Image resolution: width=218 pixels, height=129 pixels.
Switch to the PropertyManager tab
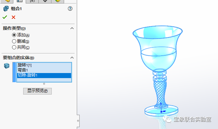19,1
